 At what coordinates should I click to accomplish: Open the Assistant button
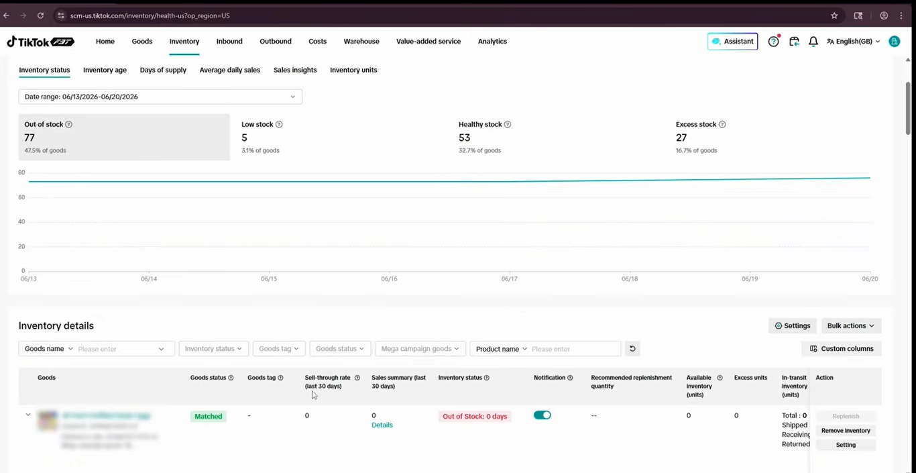[x=733, y=42]
